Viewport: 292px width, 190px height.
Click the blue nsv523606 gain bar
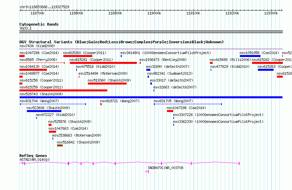click(44, 111)
